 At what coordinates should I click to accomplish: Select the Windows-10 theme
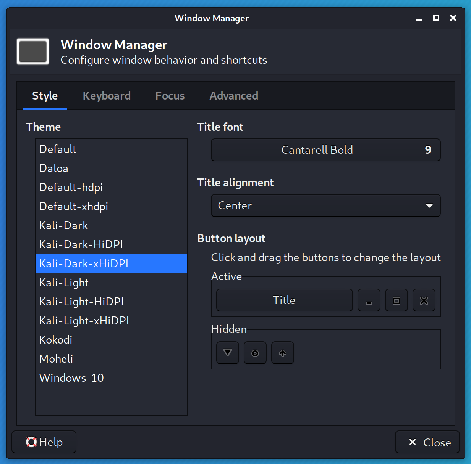coord(71,378)
